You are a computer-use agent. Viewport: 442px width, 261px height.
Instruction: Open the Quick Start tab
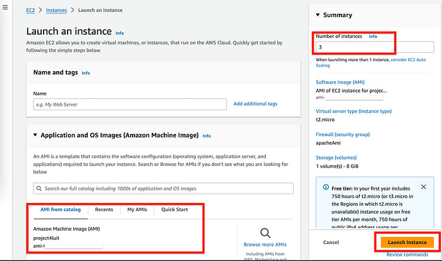(x=174, y=209)
